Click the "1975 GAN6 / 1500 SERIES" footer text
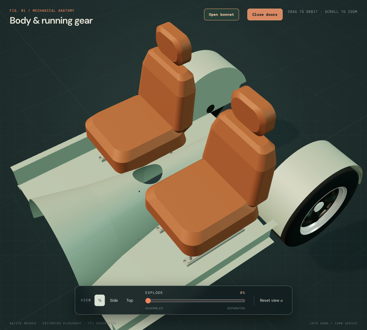 pos(333,323)
